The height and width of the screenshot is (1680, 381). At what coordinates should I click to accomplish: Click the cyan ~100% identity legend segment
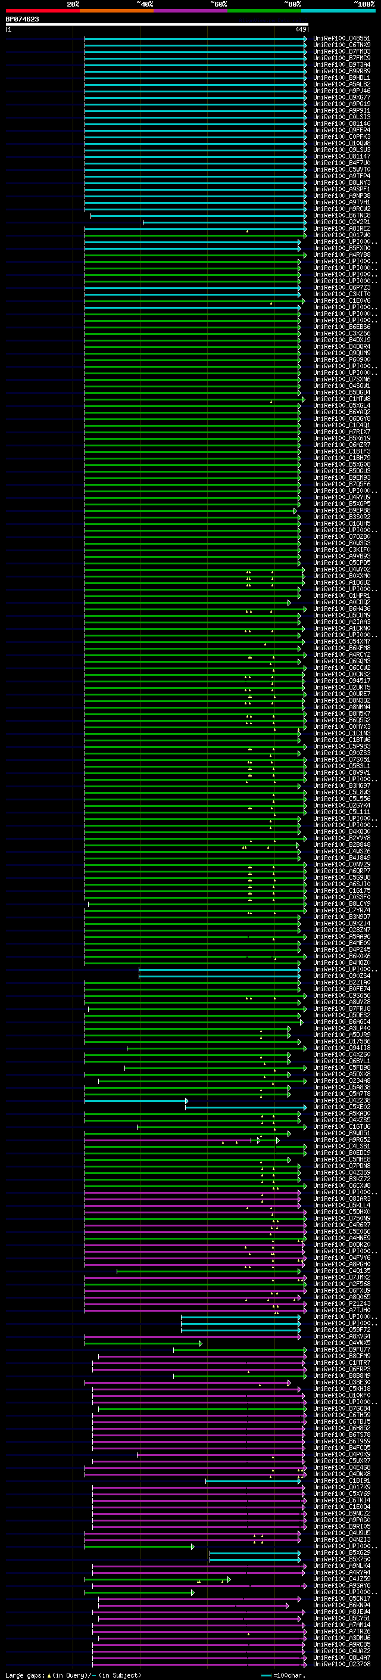[338, 11]
